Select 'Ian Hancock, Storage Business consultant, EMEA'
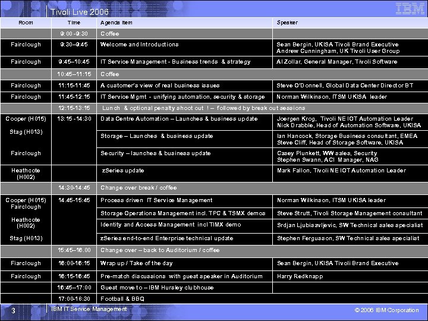428x321 pixels. coord(347,136)
